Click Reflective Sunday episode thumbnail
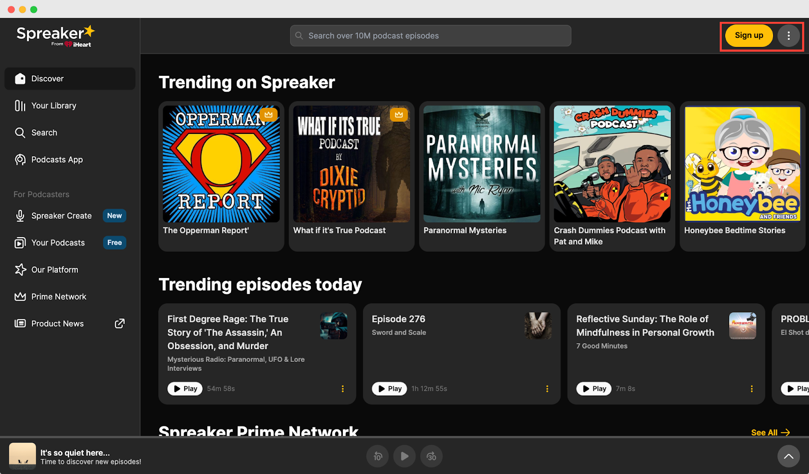 (743, 326)
